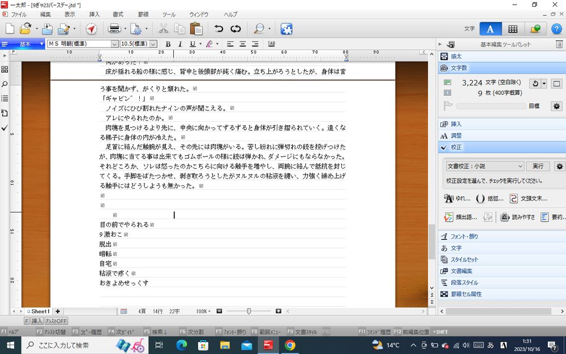Click the redo/repeat arrows icon
The height and width of the screenshot is (354, 566).
point(235,28)
